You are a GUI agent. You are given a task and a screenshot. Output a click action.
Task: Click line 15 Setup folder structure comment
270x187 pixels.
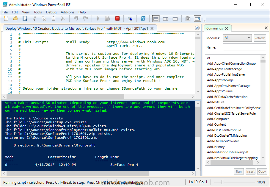pos(98,88)
